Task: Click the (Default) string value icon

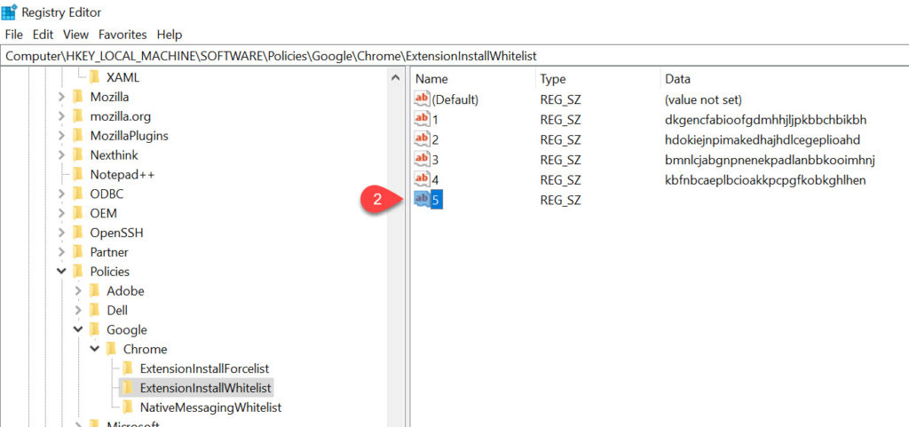Action: [422, 99]
